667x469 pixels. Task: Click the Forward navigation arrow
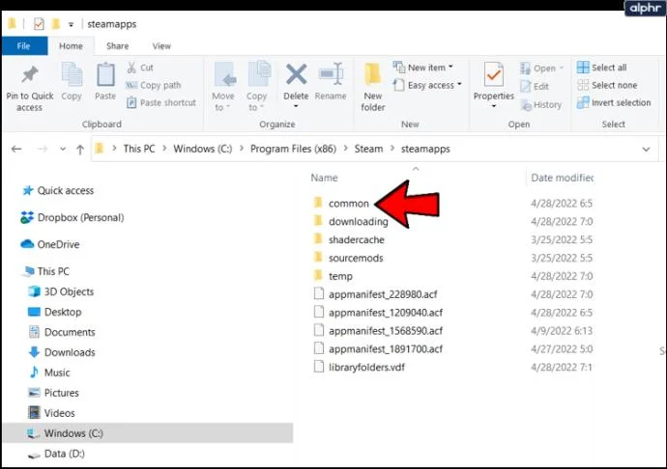tap(43, 149)
